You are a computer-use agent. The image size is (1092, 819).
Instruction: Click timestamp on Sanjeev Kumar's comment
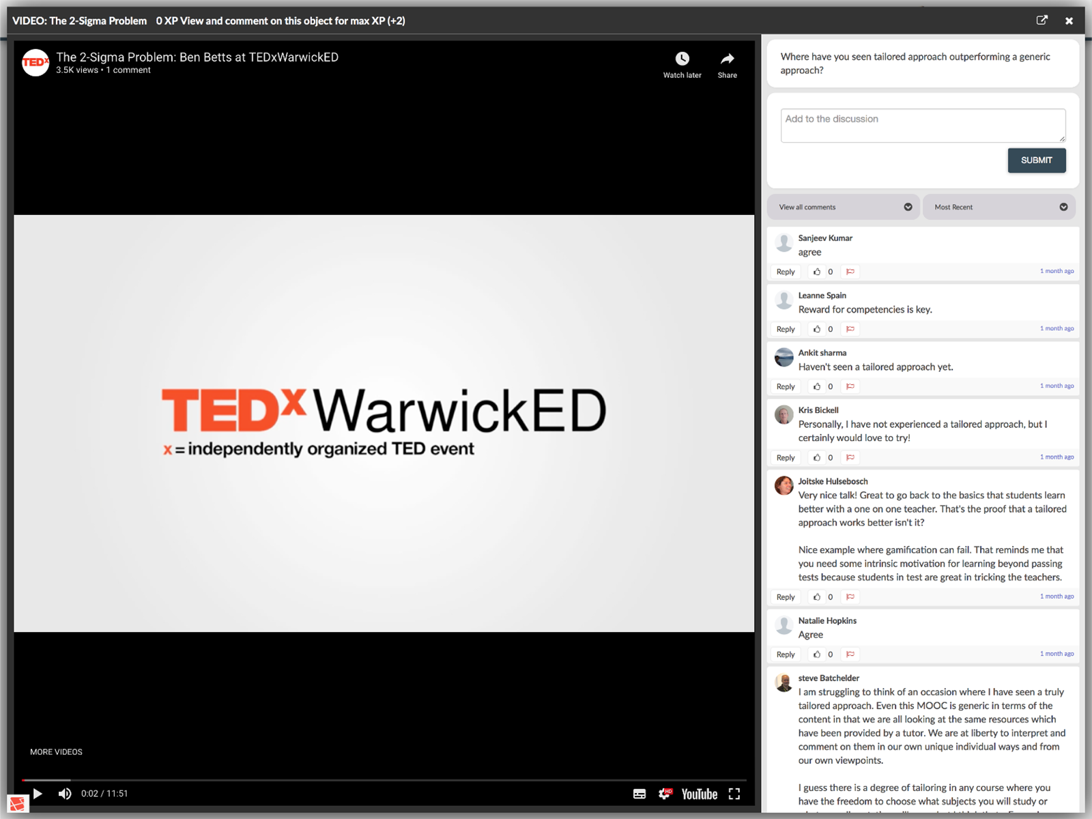click(x=1057, y=271)
